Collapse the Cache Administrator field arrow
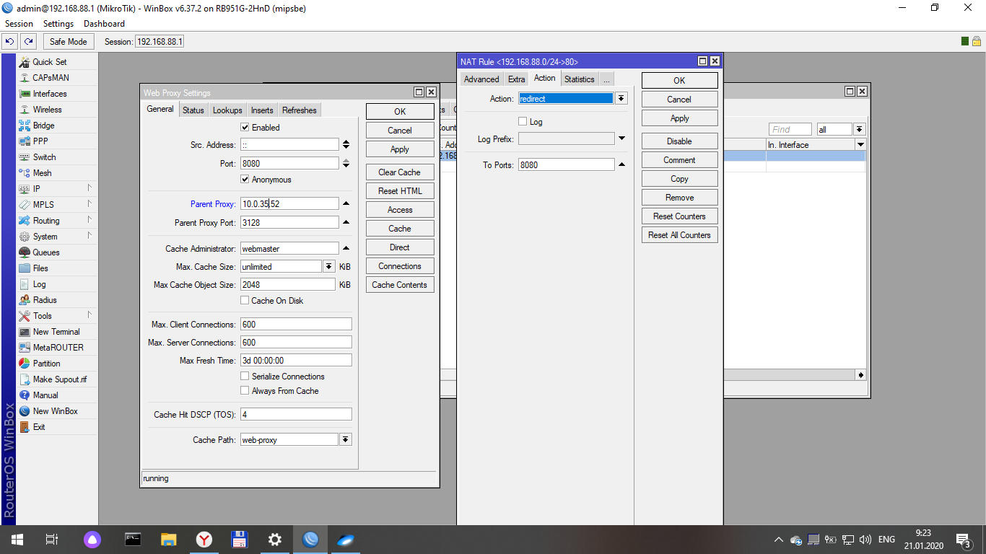 click(346, 249)
